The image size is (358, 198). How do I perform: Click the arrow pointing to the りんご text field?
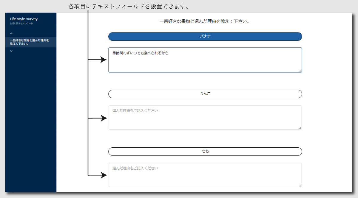click(x=103, y=118)
